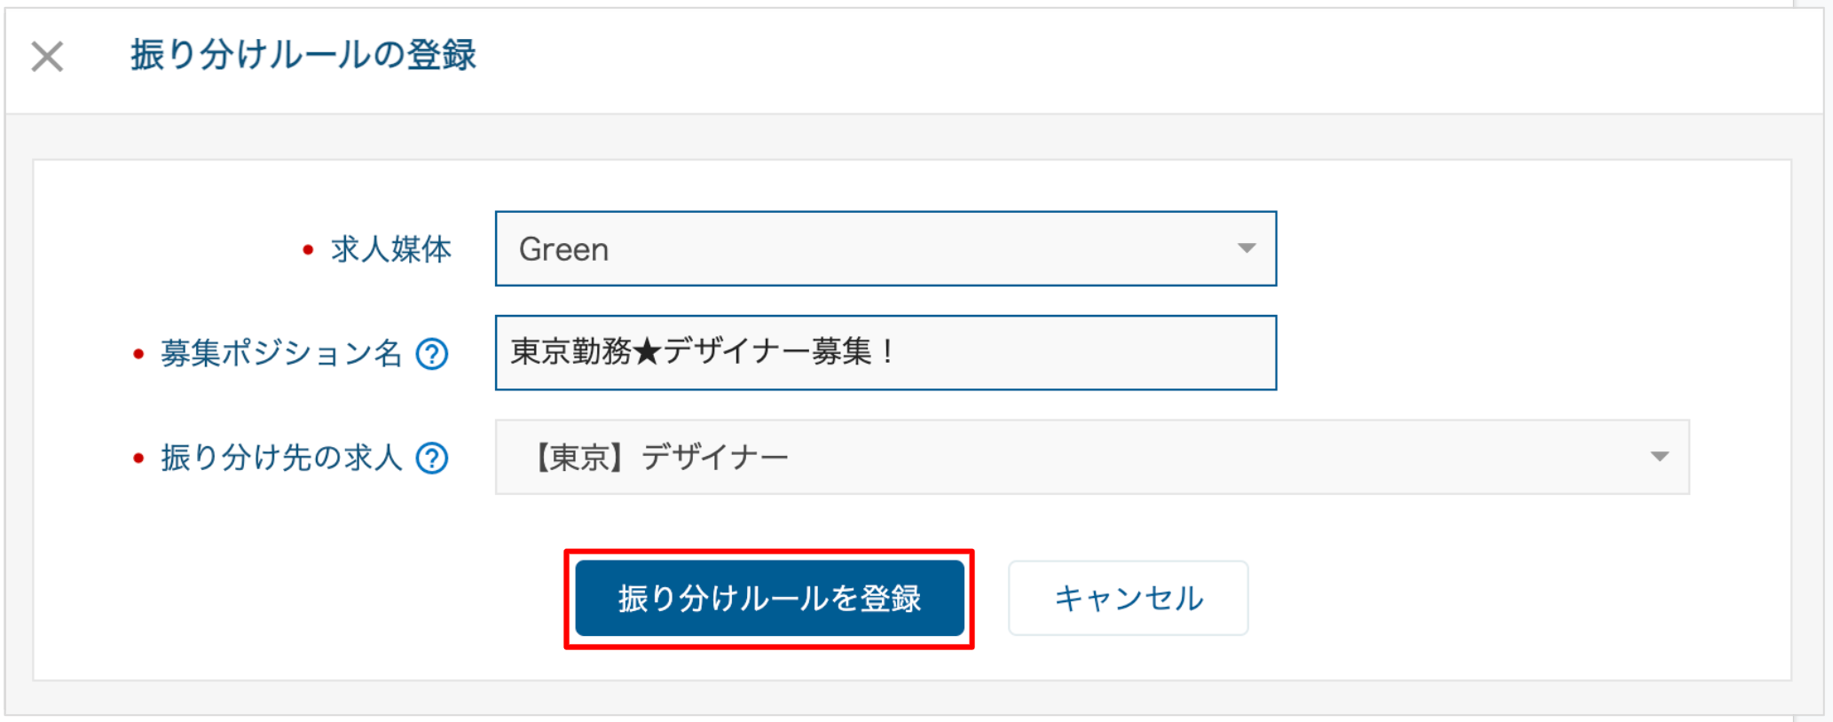Click the Green value text
The image size is (1833, 722).
[564, 249]
